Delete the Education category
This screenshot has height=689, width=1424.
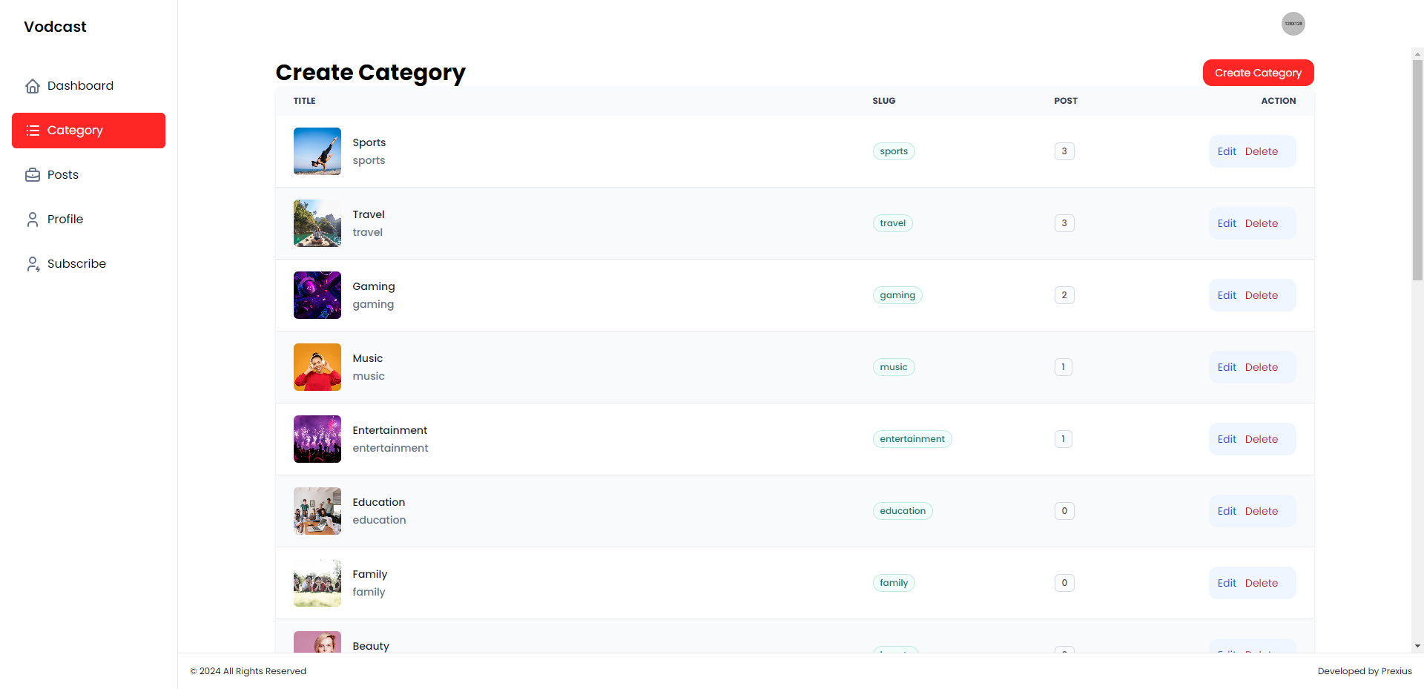click(x=1261, y=511)
